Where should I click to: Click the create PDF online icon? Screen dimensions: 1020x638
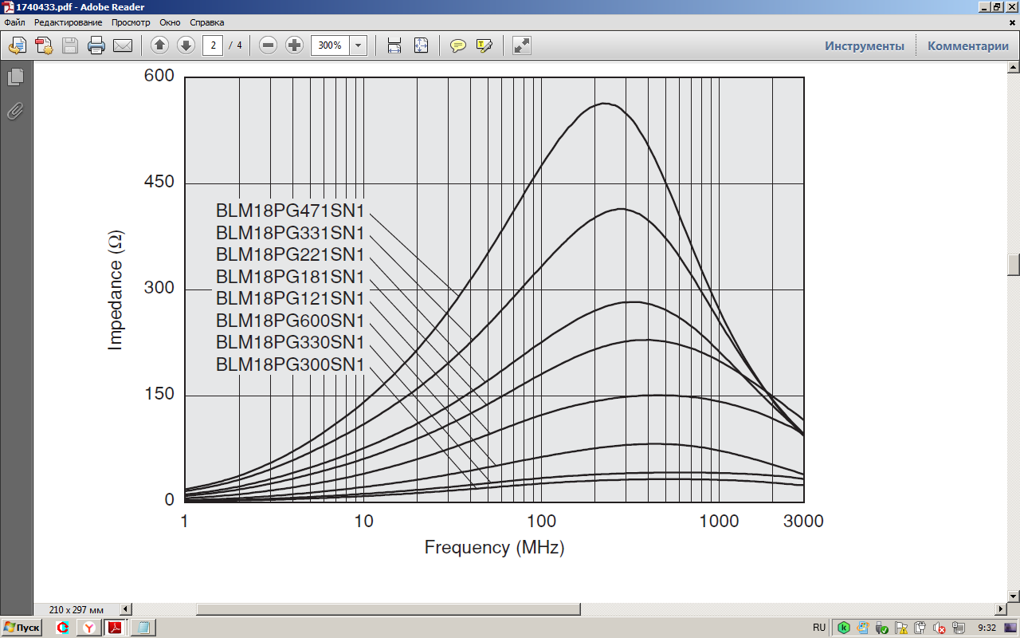(44, 45)
